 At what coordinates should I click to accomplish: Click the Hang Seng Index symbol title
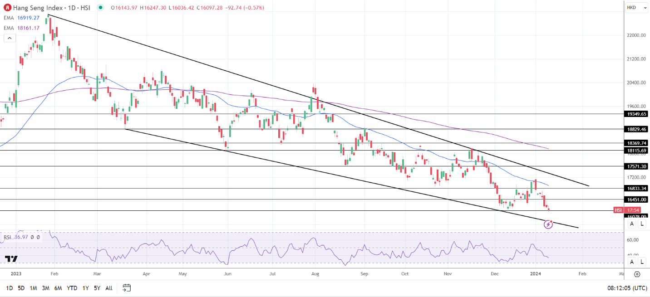coord(52,8)
